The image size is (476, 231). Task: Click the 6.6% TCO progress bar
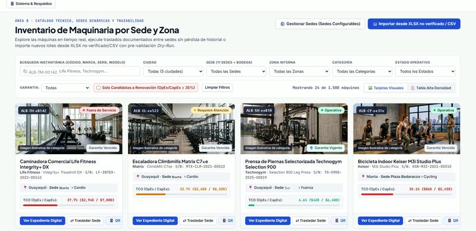tap(294, 205)
